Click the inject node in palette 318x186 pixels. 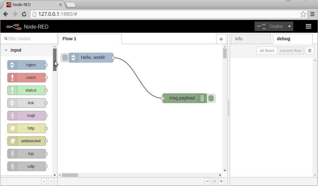point(27,65)
